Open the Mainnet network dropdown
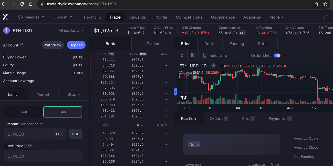Image resolution: width=333 pixels, height=166 pixels. point(31,17)
